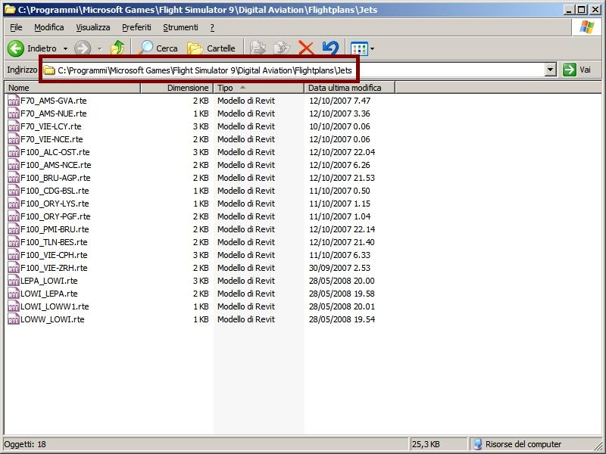Maximize the Jets explorer window
The height and width of the screenshot is (454, 606).
pyautogui.click(x=581, y=9)
